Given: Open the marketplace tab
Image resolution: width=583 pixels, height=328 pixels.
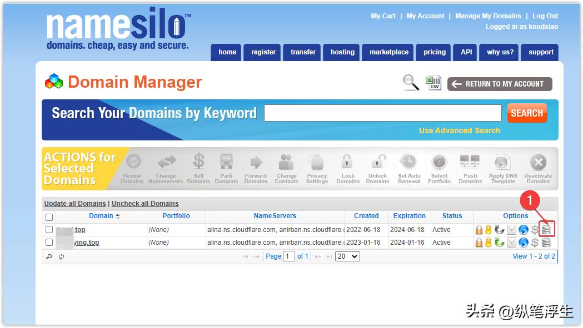Looking at the screenshot, I should pos(388,52).
